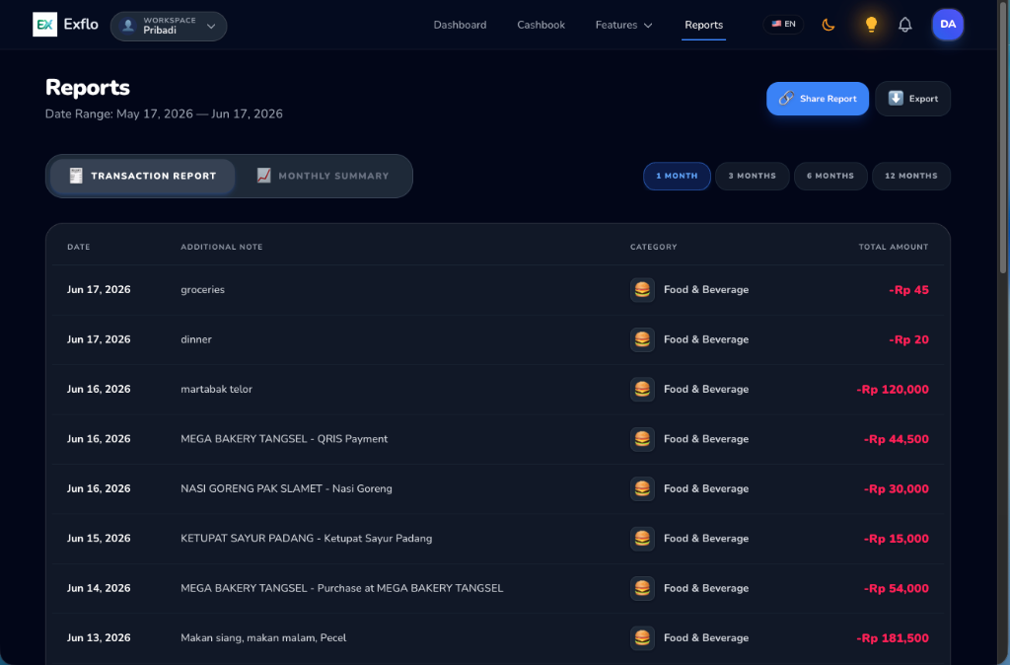Expand the Pribadi workspace dropdown
Image resolution: width=1010 pixels, height=665 pixels.
169,27
